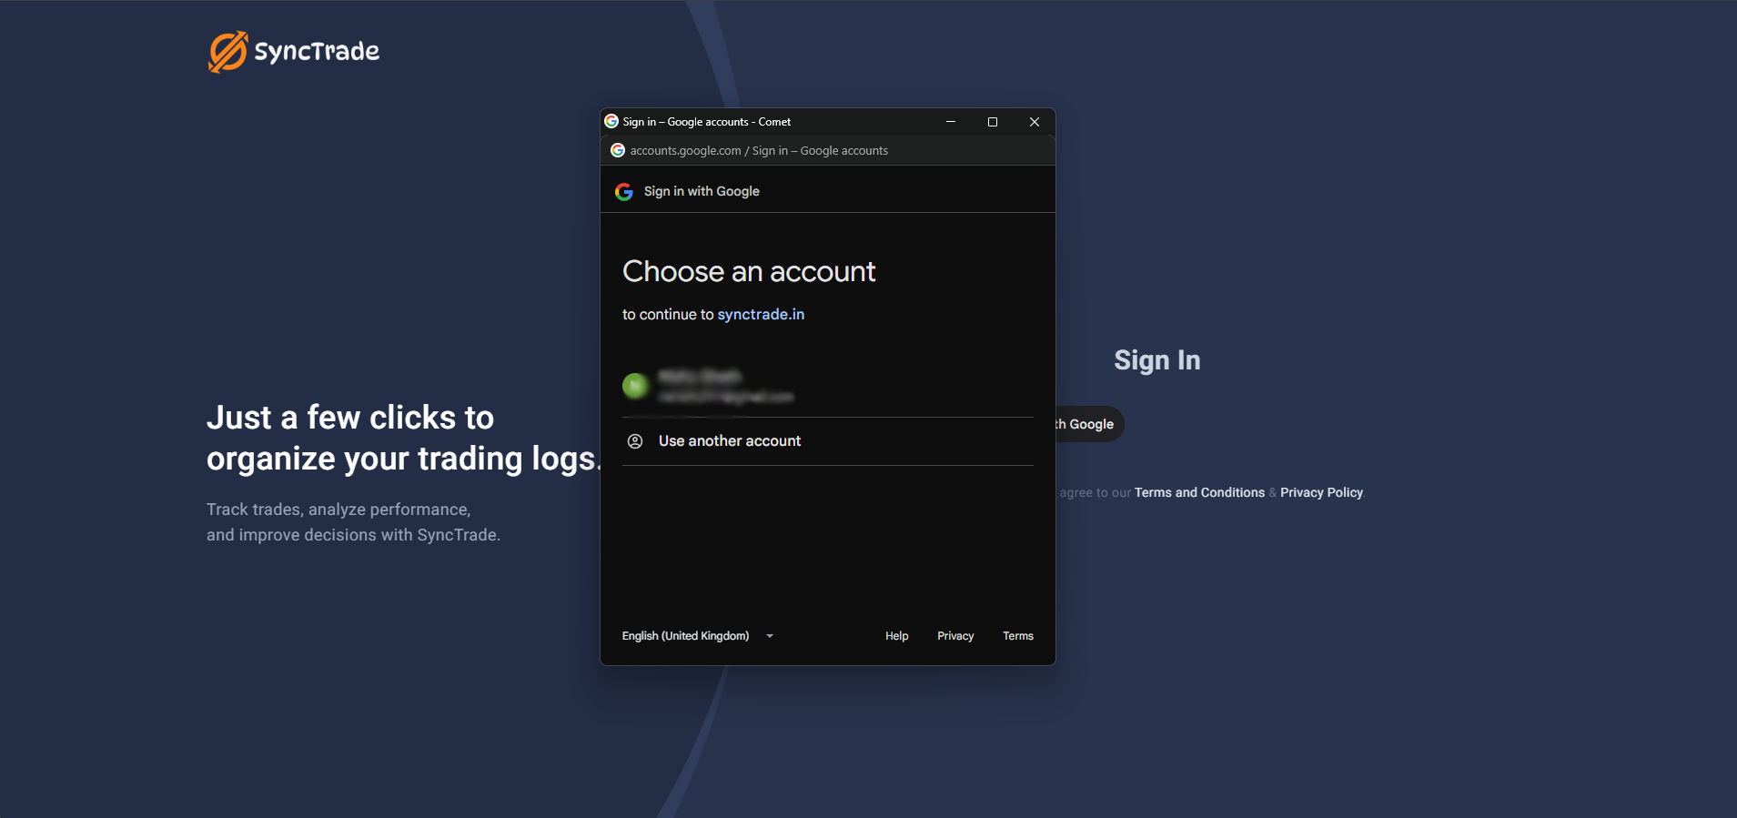Minimize the Google sign-in popup window
This screenshot has height=818, width=1737.
(950, 122)
